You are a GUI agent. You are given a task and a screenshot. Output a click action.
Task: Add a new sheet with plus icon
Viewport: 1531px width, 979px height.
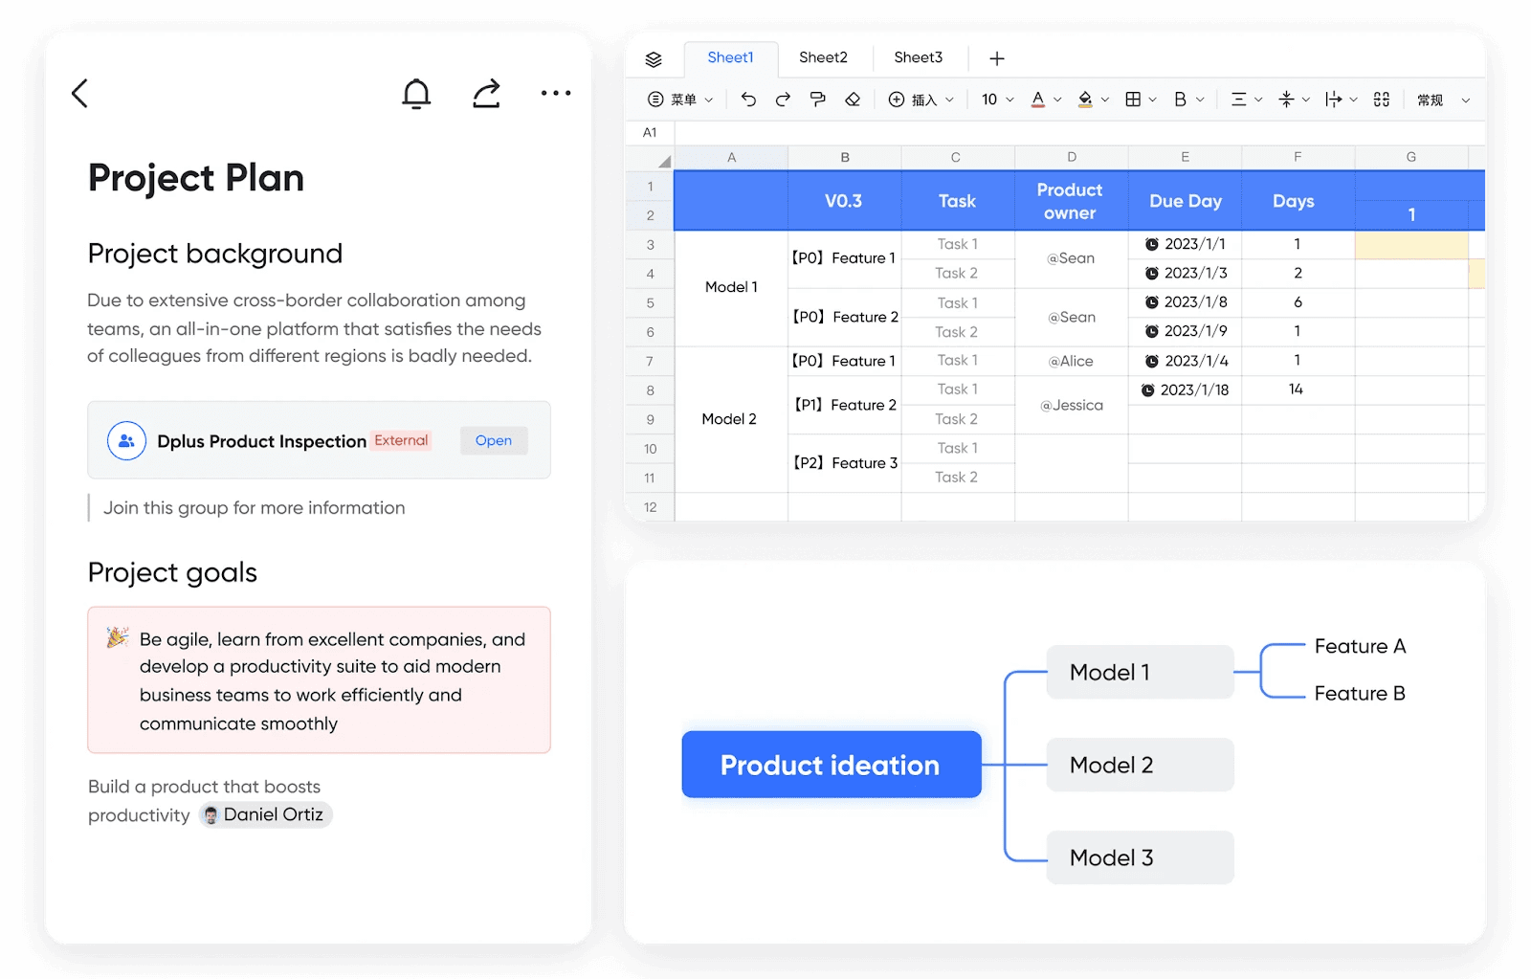997,59
